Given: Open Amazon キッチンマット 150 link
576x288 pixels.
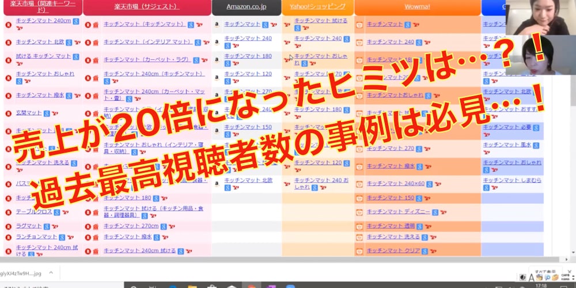Looking at the screenshot, I should tap(248, 127).
